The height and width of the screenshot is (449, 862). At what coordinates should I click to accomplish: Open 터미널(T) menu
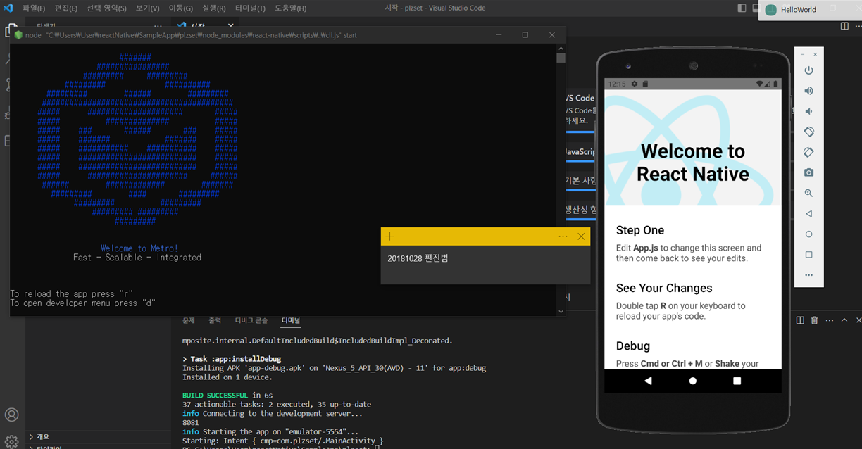pos(249,8)
